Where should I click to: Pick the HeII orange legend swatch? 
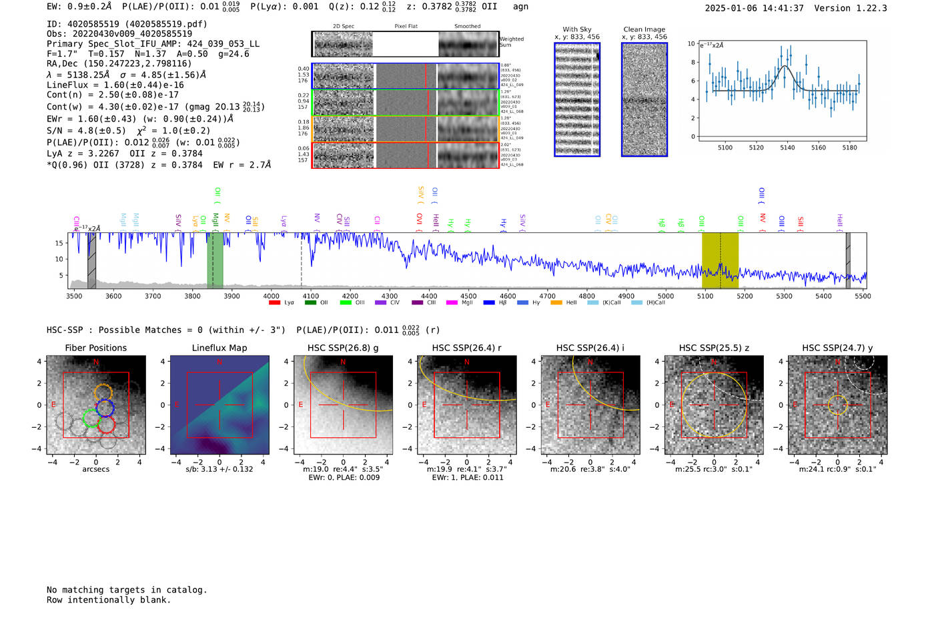click(x=556, y=303)
